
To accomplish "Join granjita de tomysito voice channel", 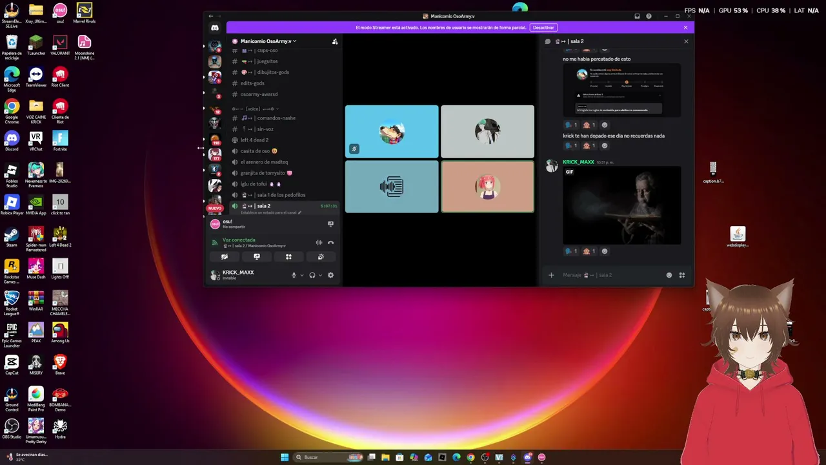I will pyautogui.click(x=283, y=173).
